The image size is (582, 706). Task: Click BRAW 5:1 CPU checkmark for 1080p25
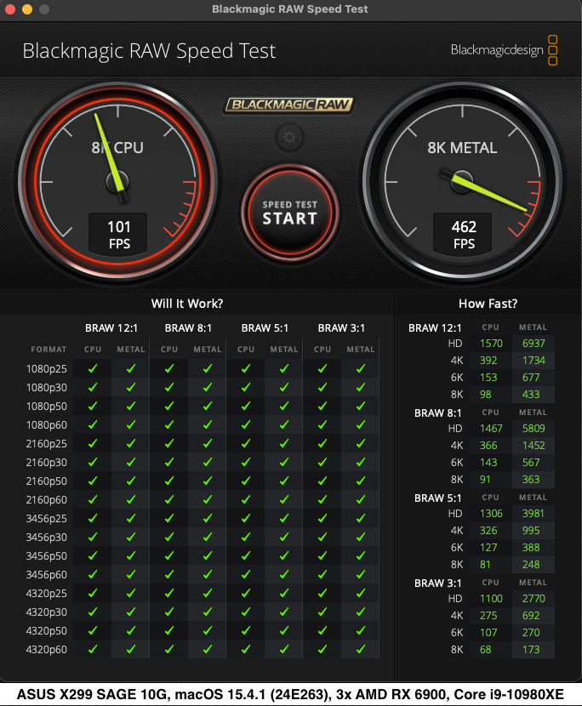click(246, 369)
